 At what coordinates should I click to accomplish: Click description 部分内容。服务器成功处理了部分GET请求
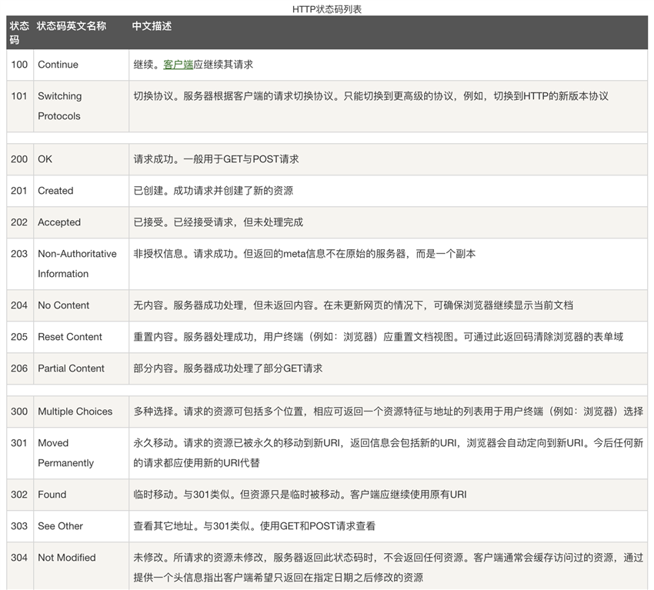coord(228,368)
